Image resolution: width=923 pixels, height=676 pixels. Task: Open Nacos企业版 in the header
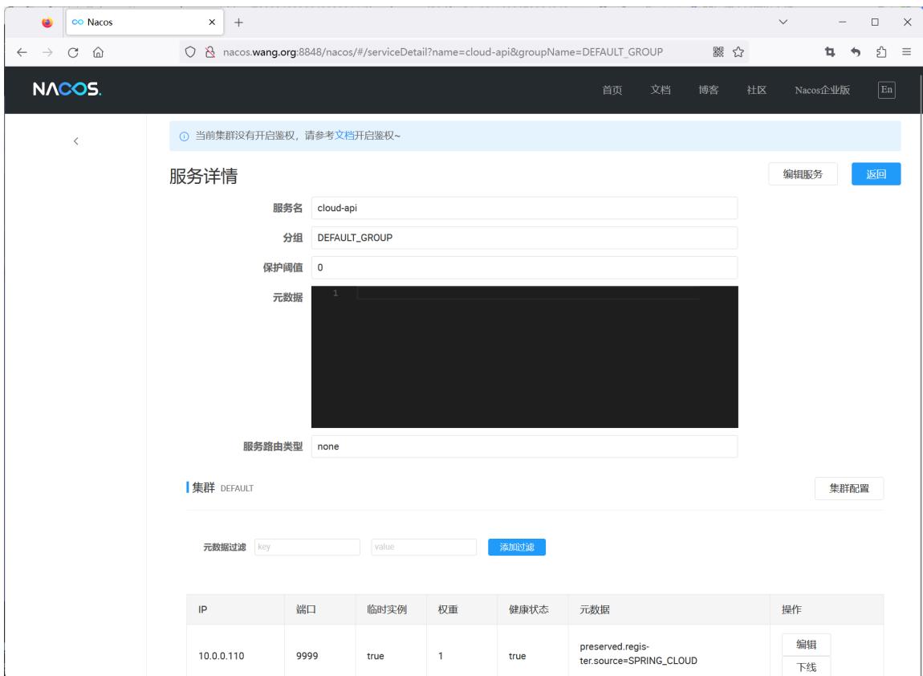tap(823, 90)
